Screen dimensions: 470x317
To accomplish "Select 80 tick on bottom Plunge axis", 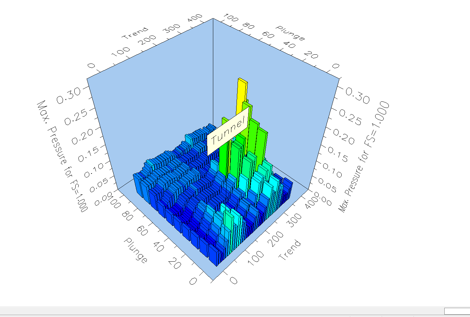I will click(127, 216).
